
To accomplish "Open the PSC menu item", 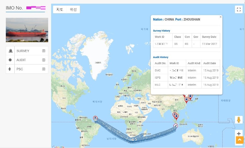I will (x=27, y=69).
